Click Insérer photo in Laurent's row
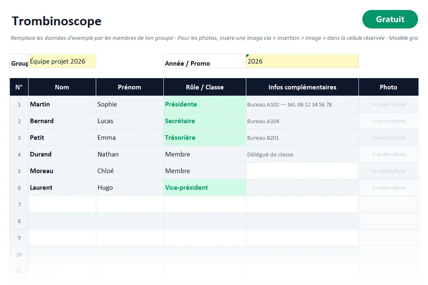This screenshot has width=428, height=285. [x=388, y=188]
